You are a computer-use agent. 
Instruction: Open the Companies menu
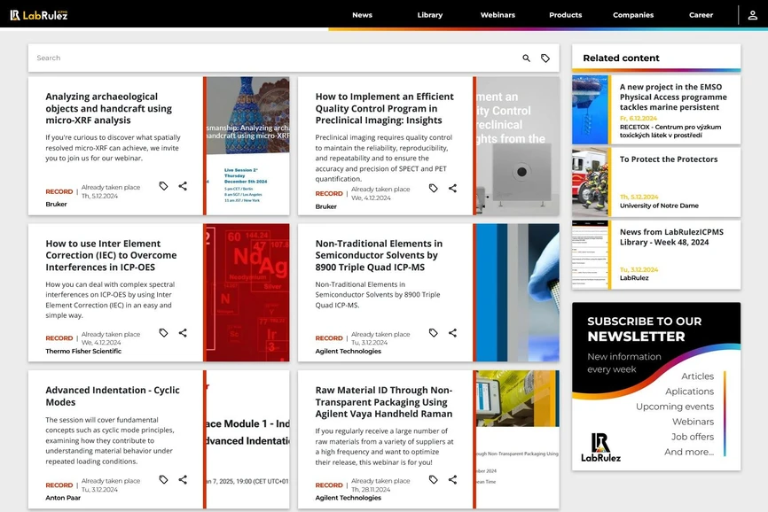(x=633, y=15)
